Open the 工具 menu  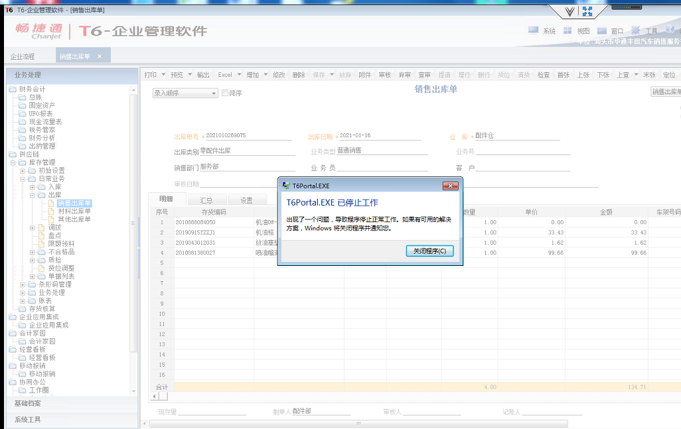[652, 31]
